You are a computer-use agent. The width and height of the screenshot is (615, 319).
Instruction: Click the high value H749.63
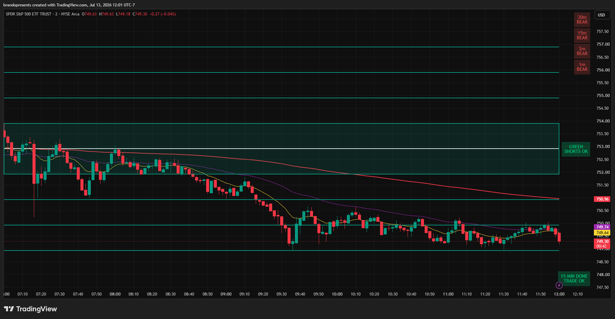tap(108, 14)
